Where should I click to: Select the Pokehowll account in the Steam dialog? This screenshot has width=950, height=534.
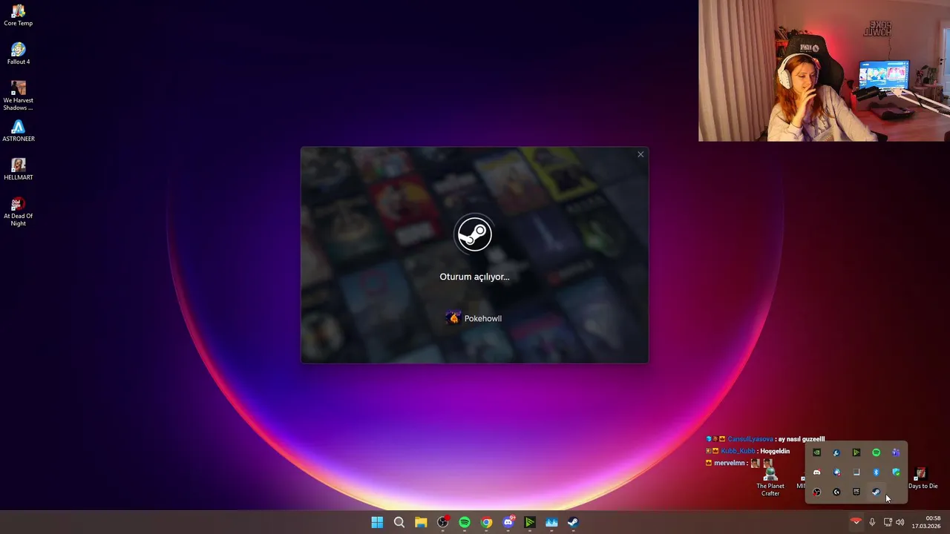click(474, 318)
